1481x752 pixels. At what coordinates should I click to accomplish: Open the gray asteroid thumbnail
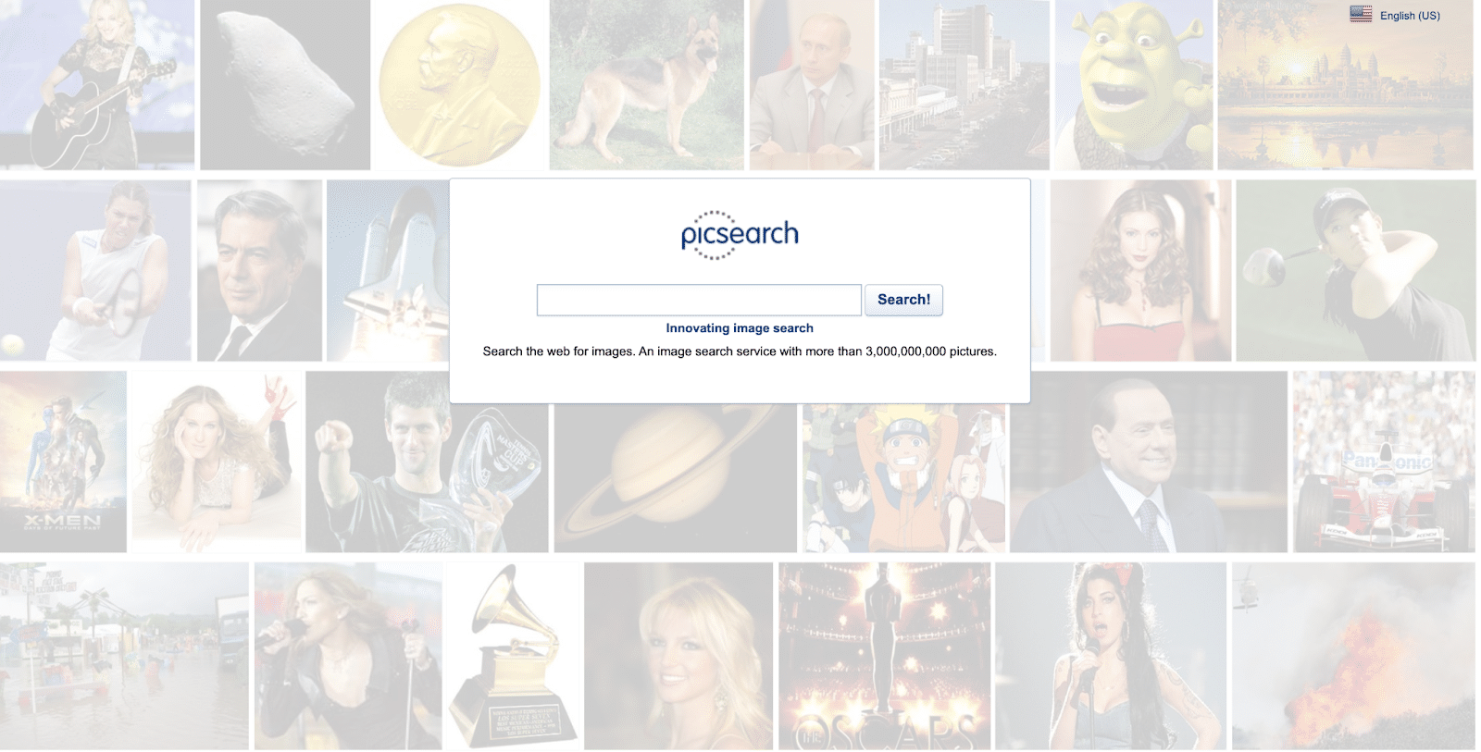pyautogui.click(x=285, y=84)
